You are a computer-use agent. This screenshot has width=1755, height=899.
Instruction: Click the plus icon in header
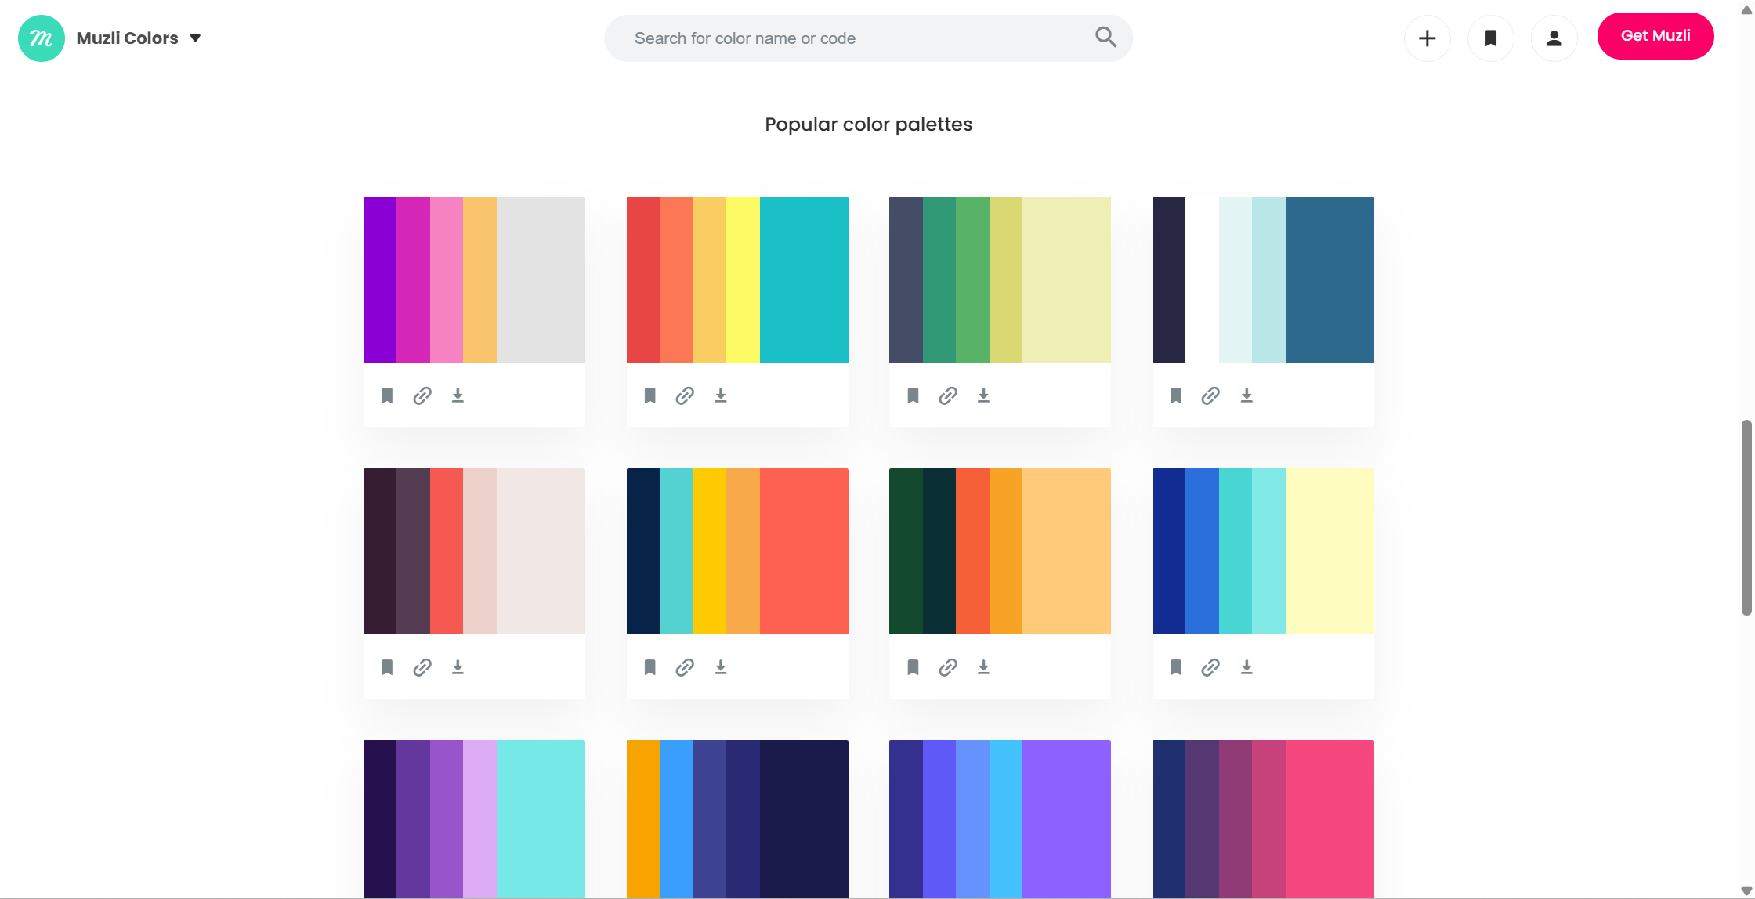pos(1427,38)
